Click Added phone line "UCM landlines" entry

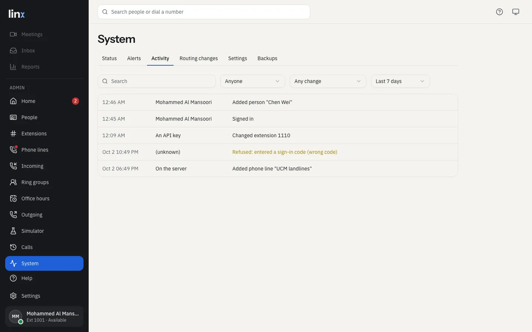coord(278,169)
